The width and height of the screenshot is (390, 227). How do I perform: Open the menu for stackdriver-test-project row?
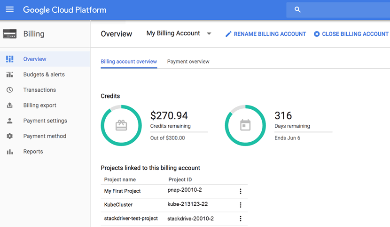(241, 219)
